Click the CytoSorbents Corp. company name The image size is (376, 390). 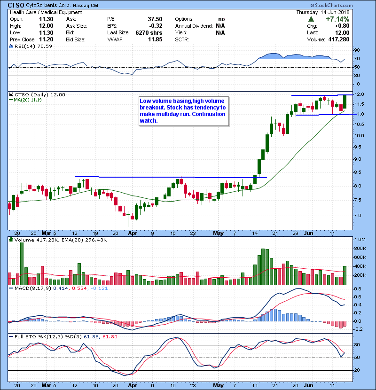click(48, 5)
